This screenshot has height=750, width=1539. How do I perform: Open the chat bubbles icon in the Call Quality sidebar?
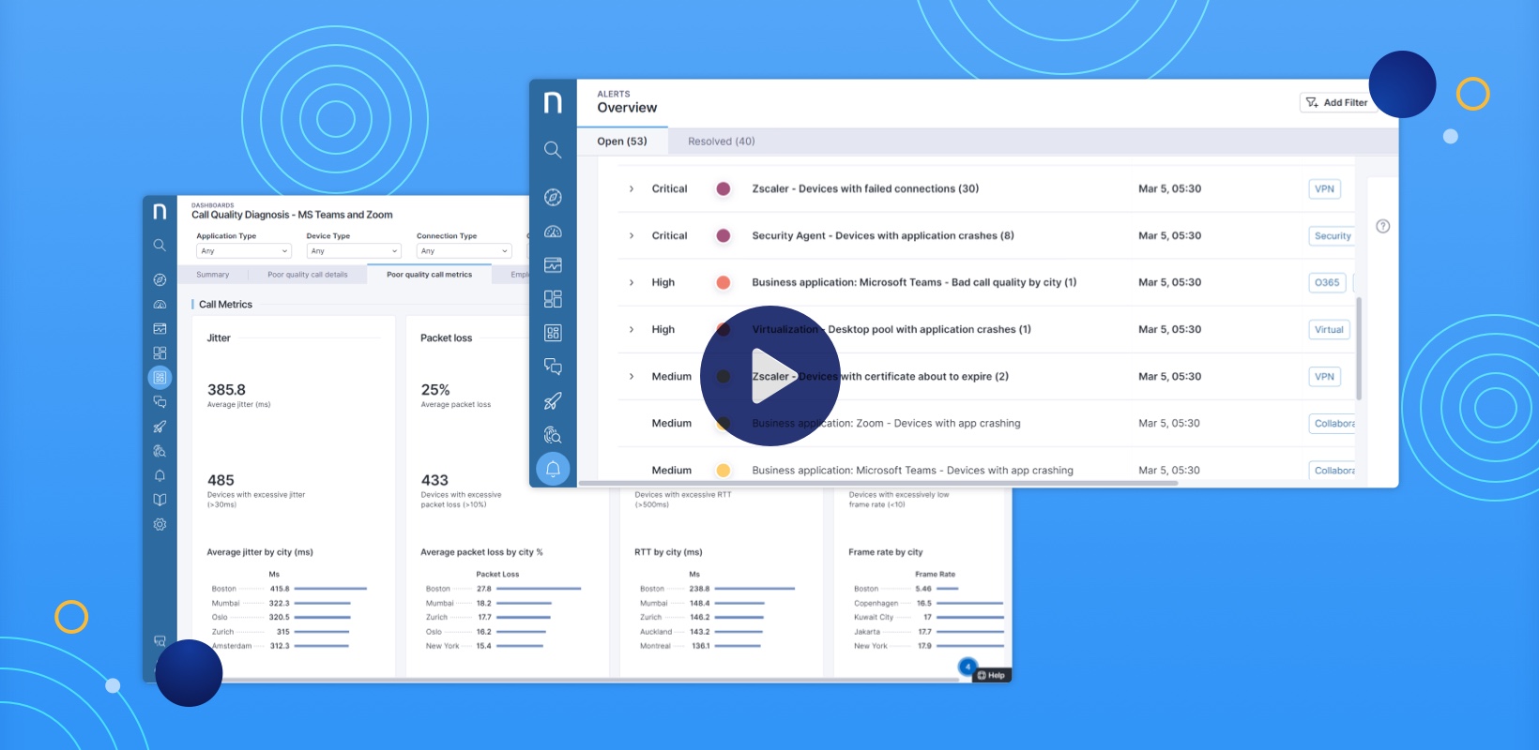(x=160, y=402)
